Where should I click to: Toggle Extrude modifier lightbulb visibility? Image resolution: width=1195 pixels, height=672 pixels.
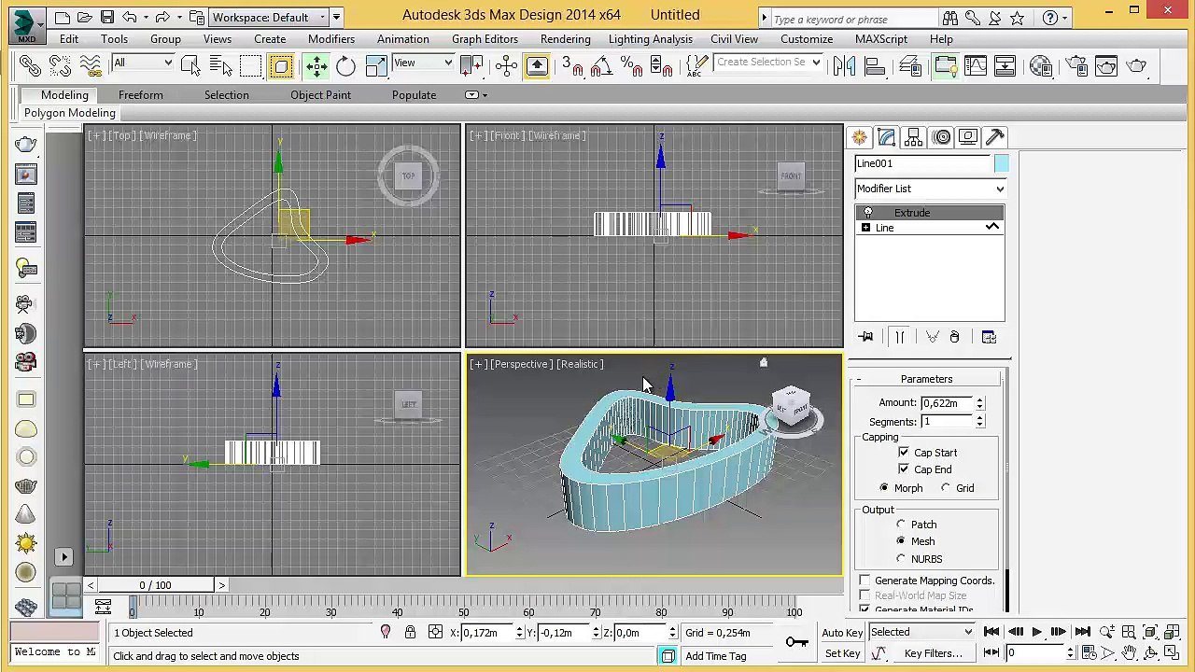coord(868,213)
